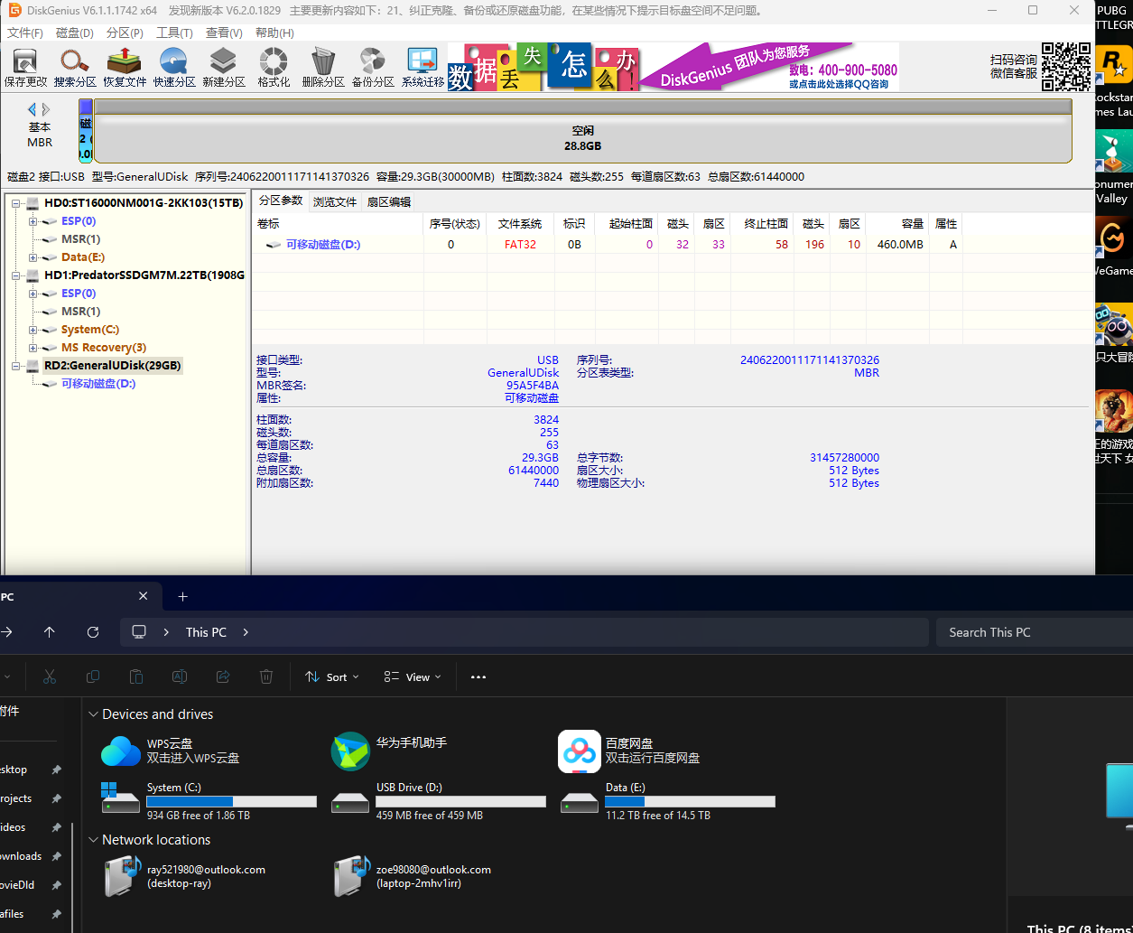Open 查看(V) menu

point(224,33)
